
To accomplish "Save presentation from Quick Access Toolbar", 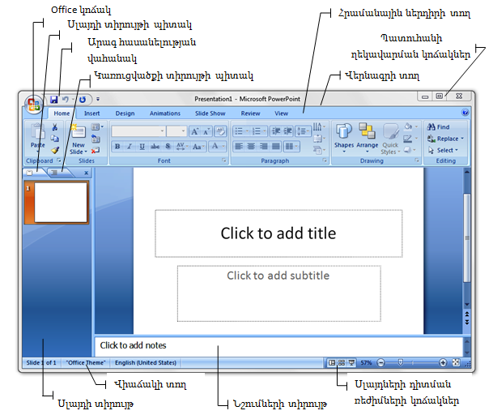I will click(x=53, y=100).
